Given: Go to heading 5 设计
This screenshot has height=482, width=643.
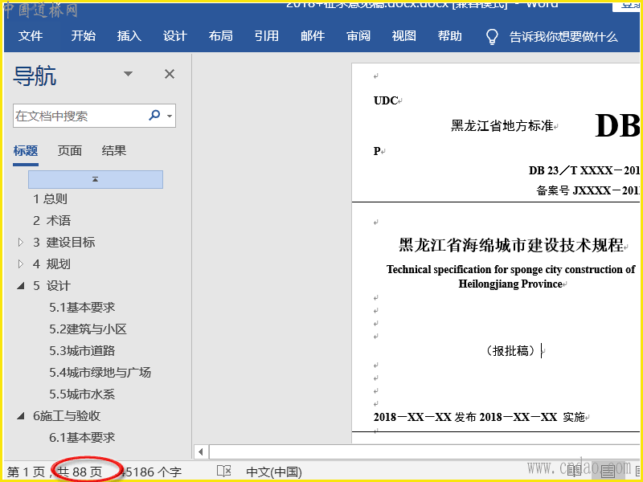Looking at the screenshot, I should [51, 286].
